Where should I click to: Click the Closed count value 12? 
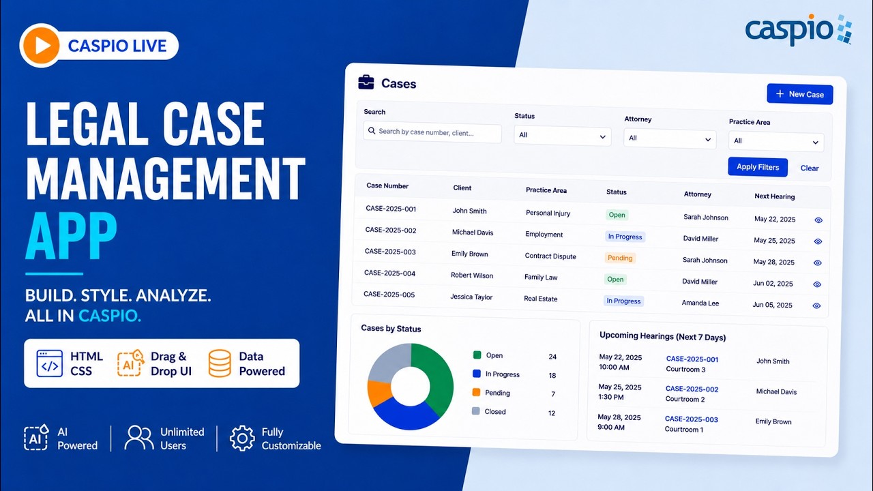552,413
